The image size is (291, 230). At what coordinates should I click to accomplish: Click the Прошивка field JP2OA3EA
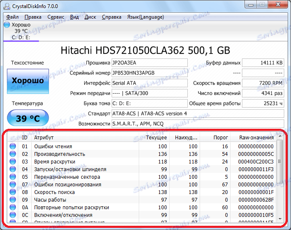click(150, 63)
